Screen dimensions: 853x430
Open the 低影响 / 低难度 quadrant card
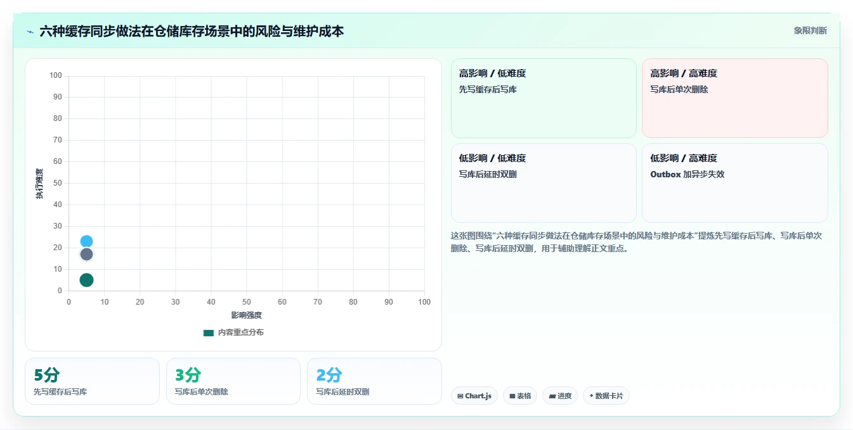(544, 183)
